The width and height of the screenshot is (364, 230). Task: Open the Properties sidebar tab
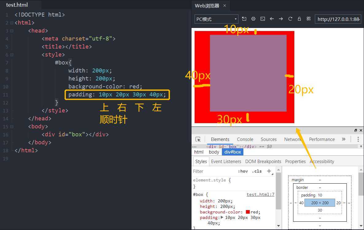[x=295, y=162]
